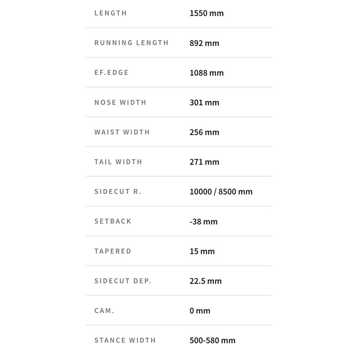Click the TAPERED spec label
352x352 pixels.
coord(113,251)
